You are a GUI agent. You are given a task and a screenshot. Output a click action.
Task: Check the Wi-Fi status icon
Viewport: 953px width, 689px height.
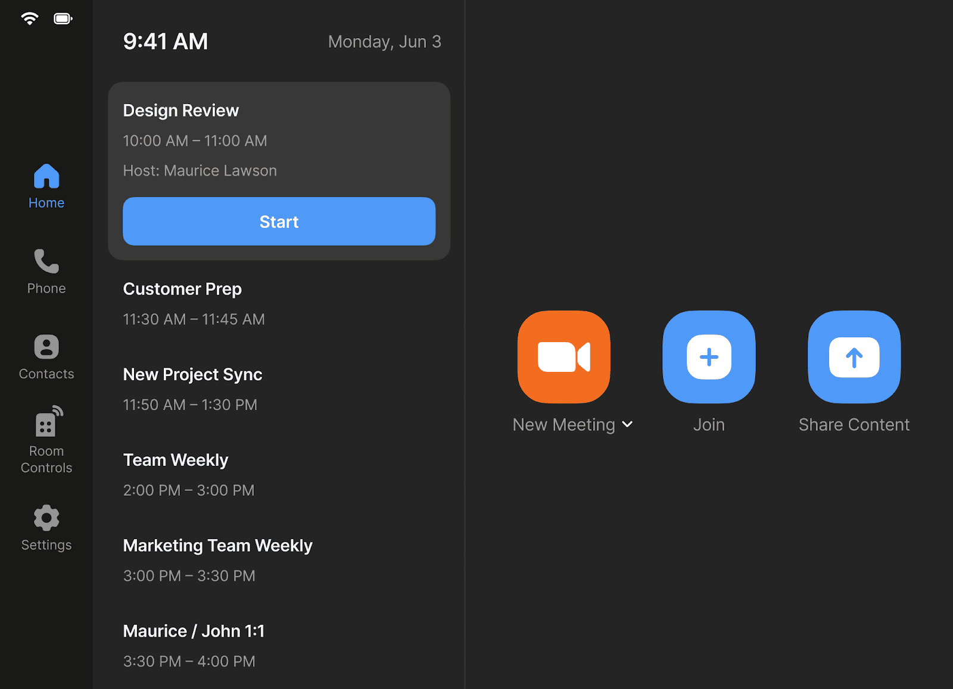29,18
